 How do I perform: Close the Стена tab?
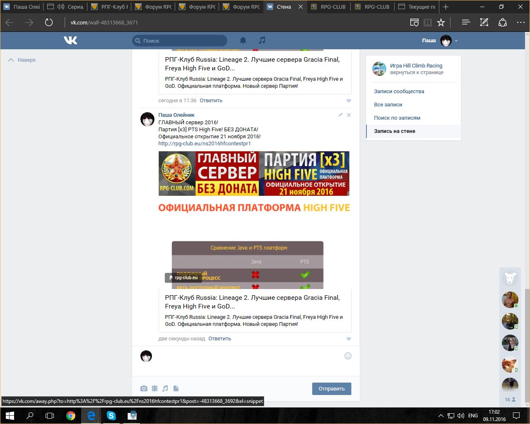pyautogui.click(x=301, y=7)
